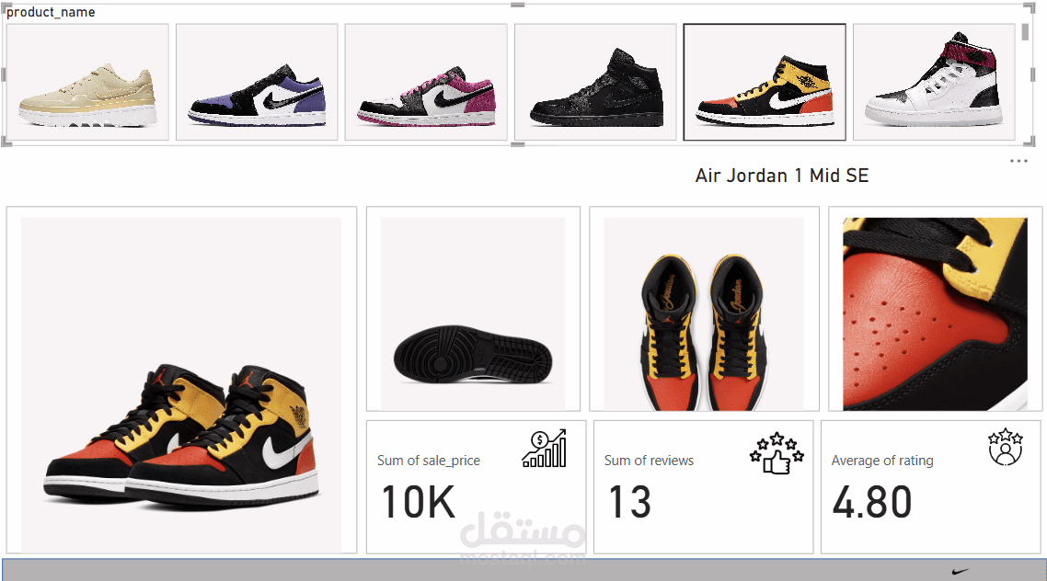Select the orange yellow Jordan Mid thumbnail
The height and width of the screenshot is (581, 1047).
765,82
